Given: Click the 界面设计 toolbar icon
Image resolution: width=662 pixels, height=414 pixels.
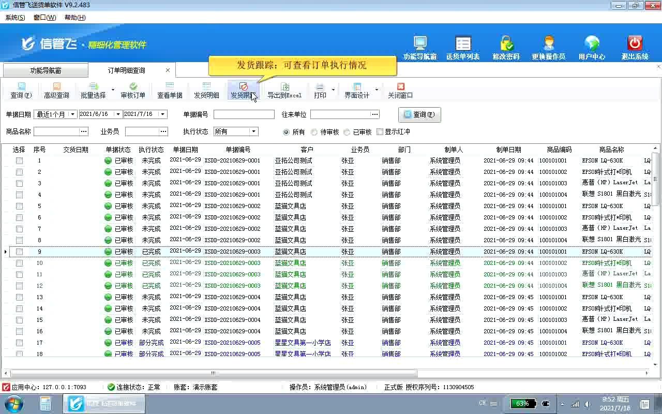Looking at the screenshot, I should [x=357, y=91].
